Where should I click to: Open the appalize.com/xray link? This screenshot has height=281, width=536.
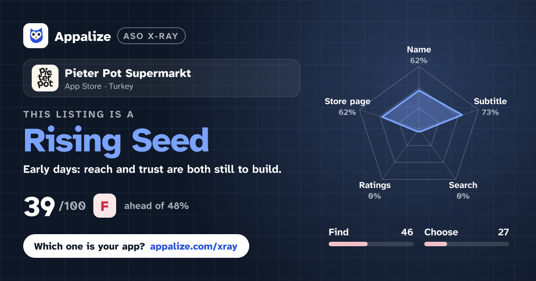(x=194, y=246)
